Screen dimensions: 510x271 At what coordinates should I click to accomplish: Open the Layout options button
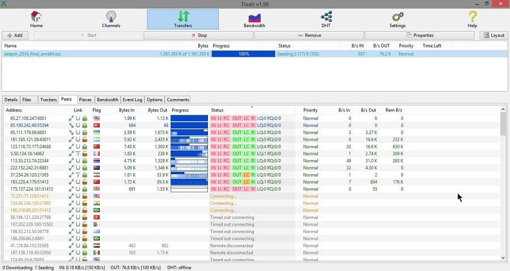pyautogui.click(x=493, y=35)
